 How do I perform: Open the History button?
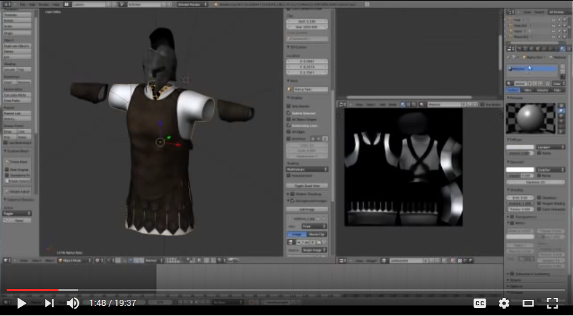[17, 119]
